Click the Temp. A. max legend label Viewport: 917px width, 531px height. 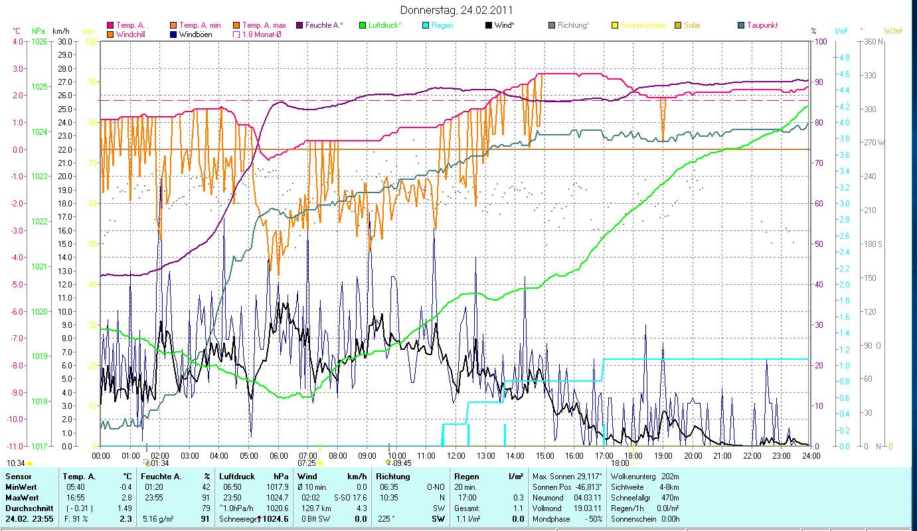click(264, 25)
